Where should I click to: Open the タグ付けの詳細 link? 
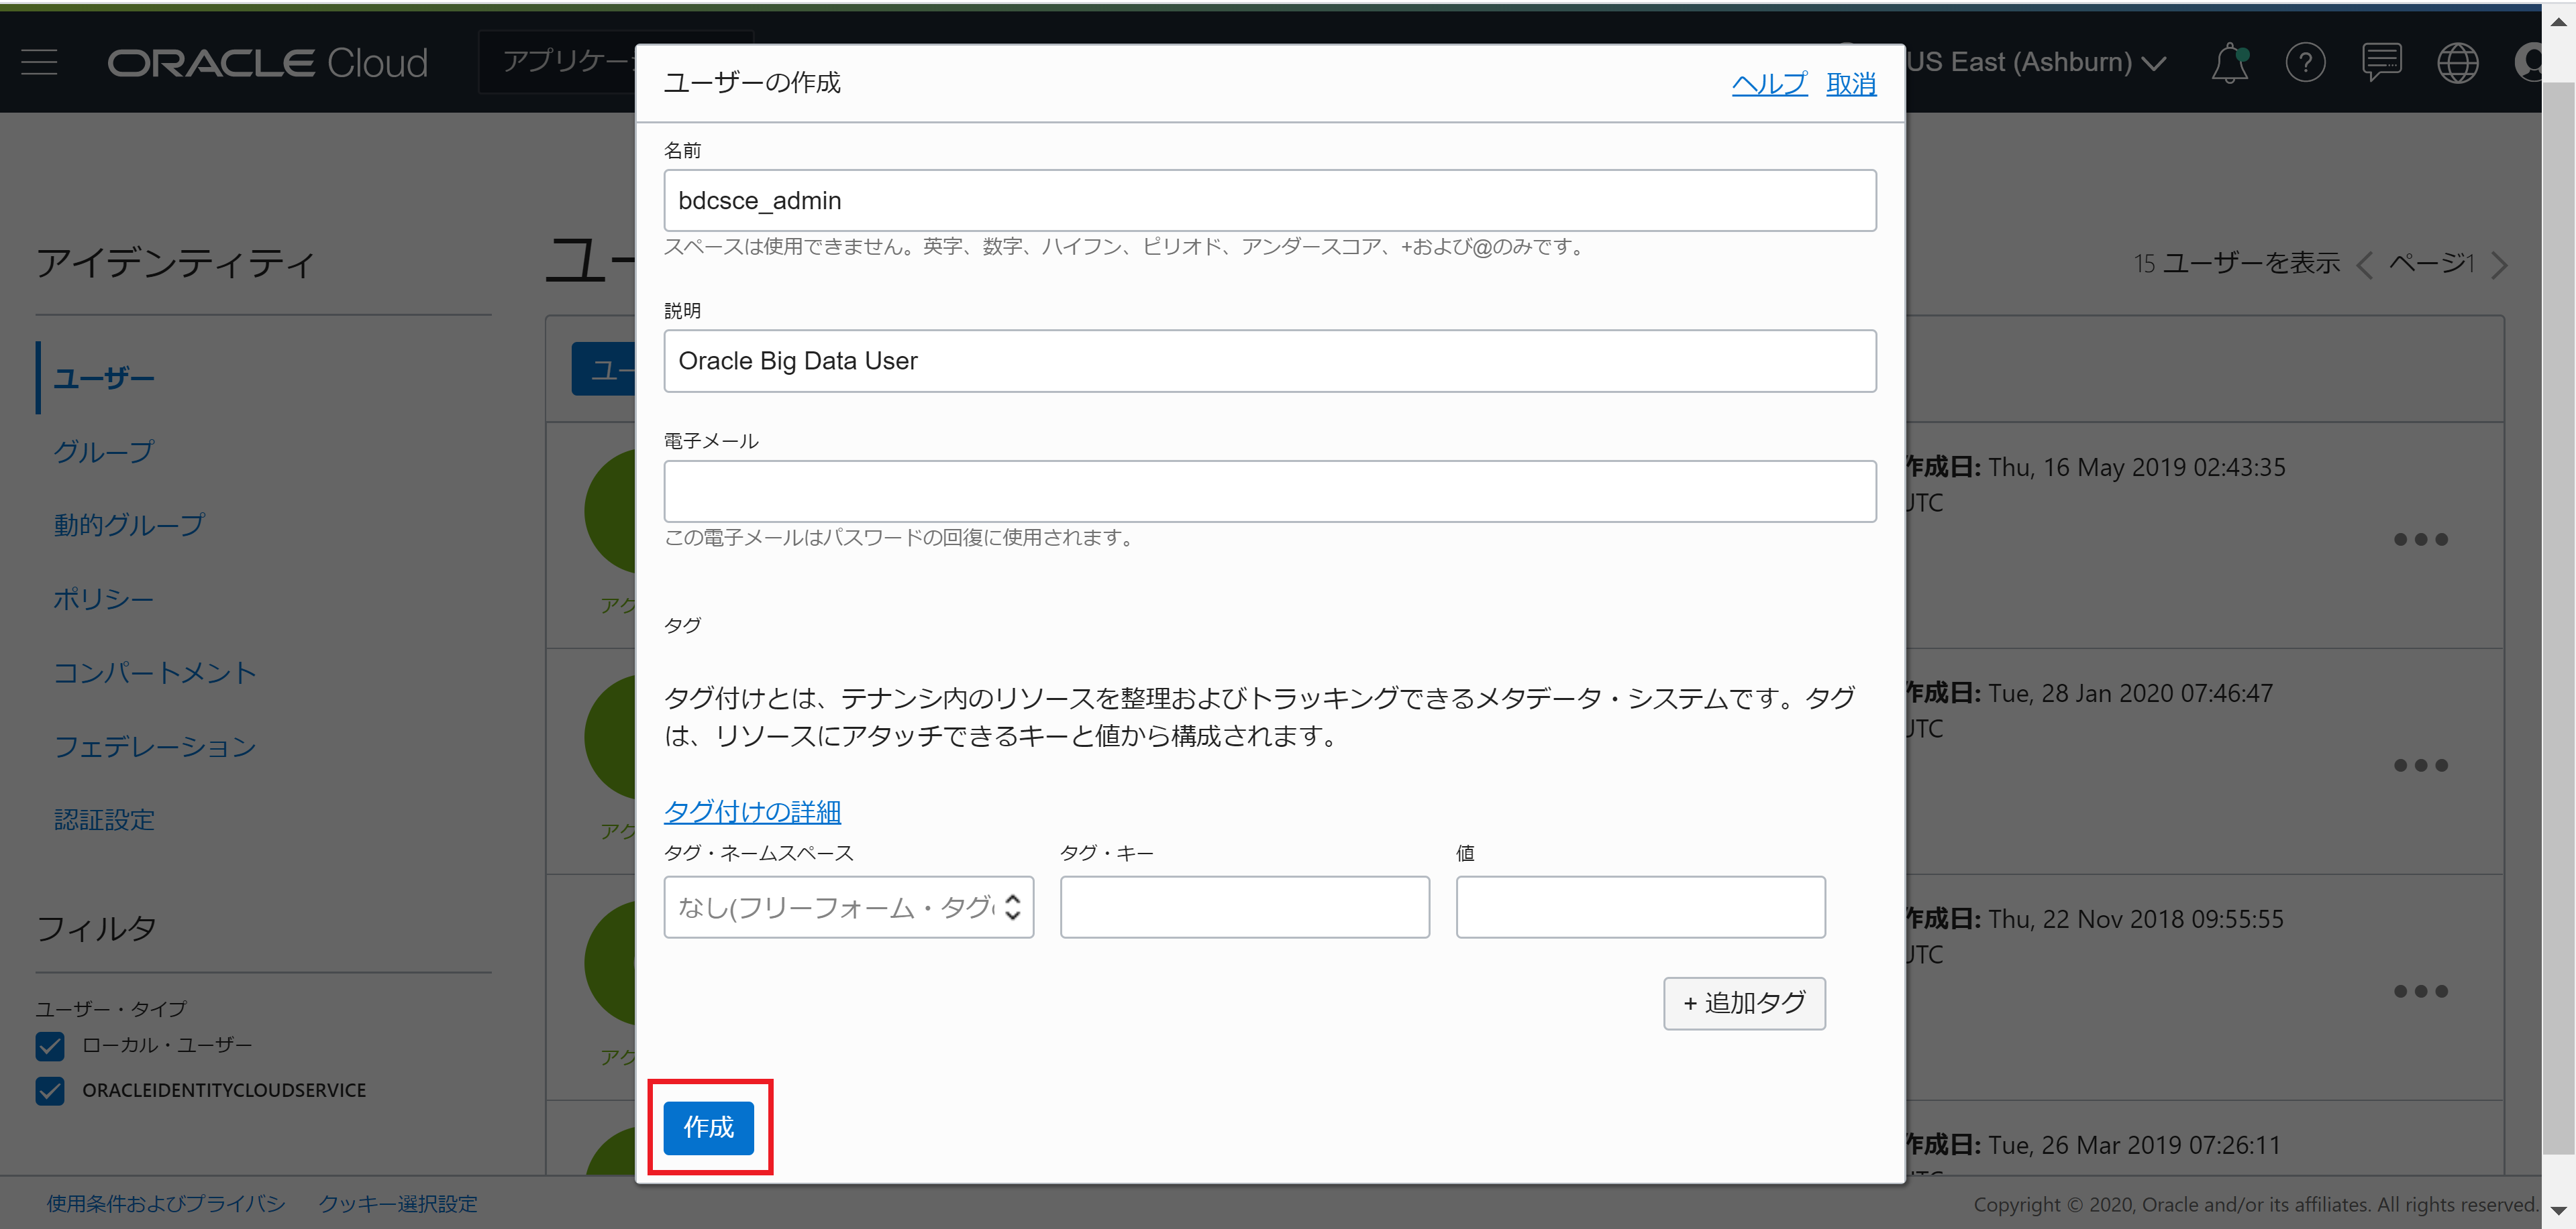coord(752,811)
